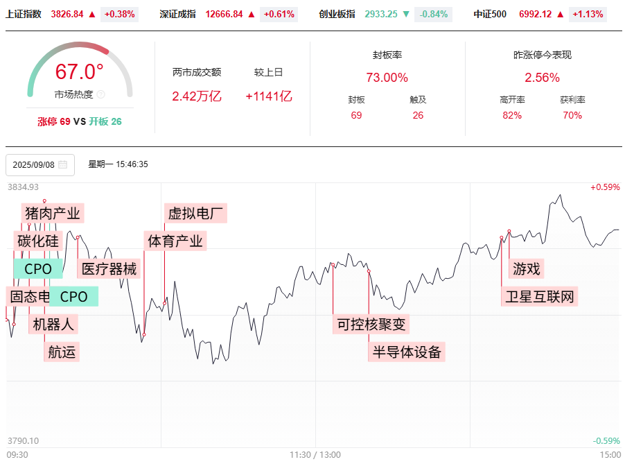Click the 半导体设备 chart marker label
Image resolution: width=625 pixels, height=464 pixels.
(407, 352)
